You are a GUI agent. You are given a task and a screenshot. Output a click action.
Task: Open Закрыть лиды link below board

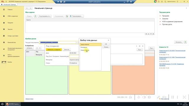(29, 99)
